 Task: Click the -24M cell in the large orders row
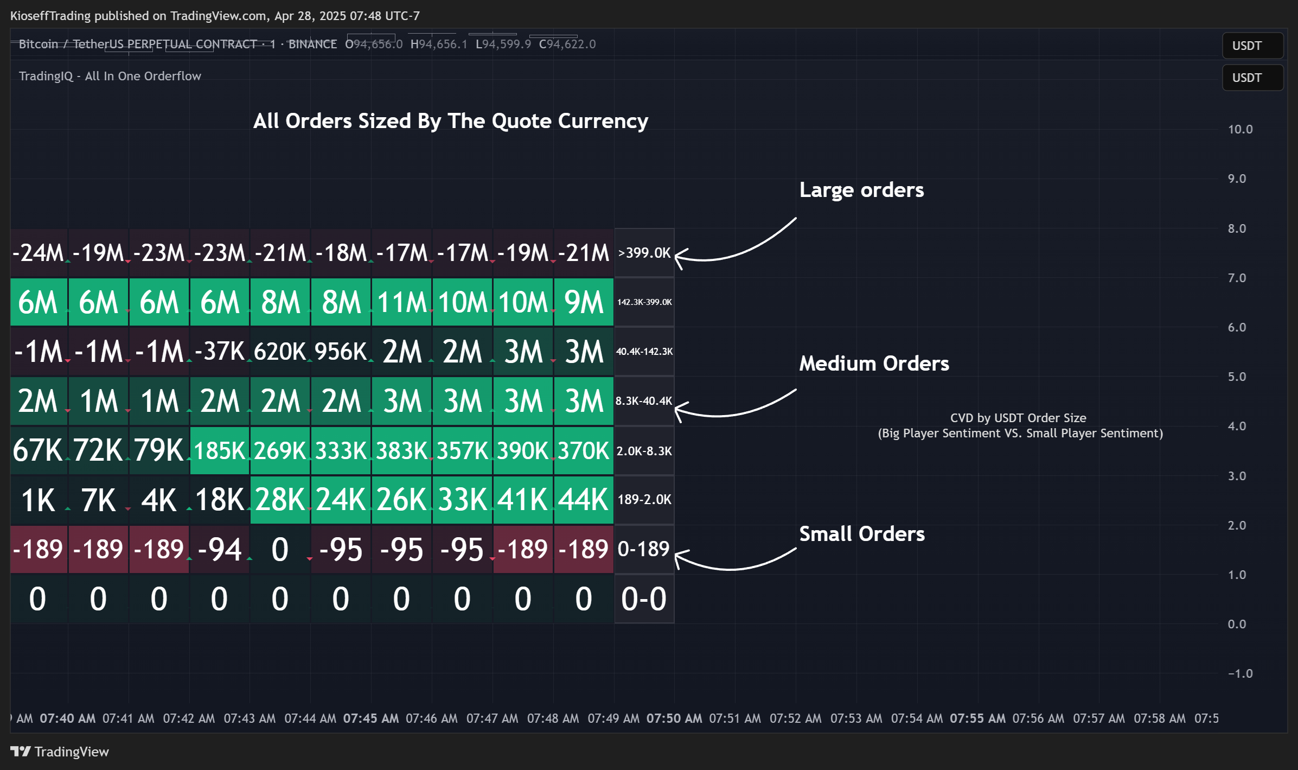click(39, 253)
